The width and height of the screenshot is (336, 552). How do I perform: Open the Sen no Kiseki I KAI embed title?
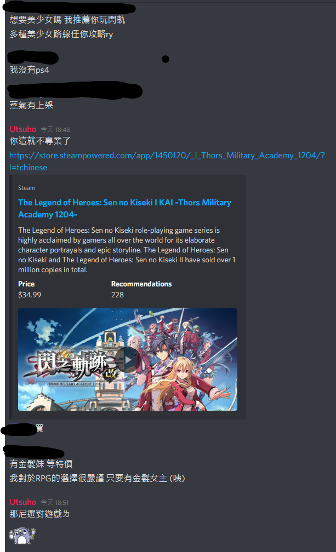pyautogui.click(x=124, y=209)
